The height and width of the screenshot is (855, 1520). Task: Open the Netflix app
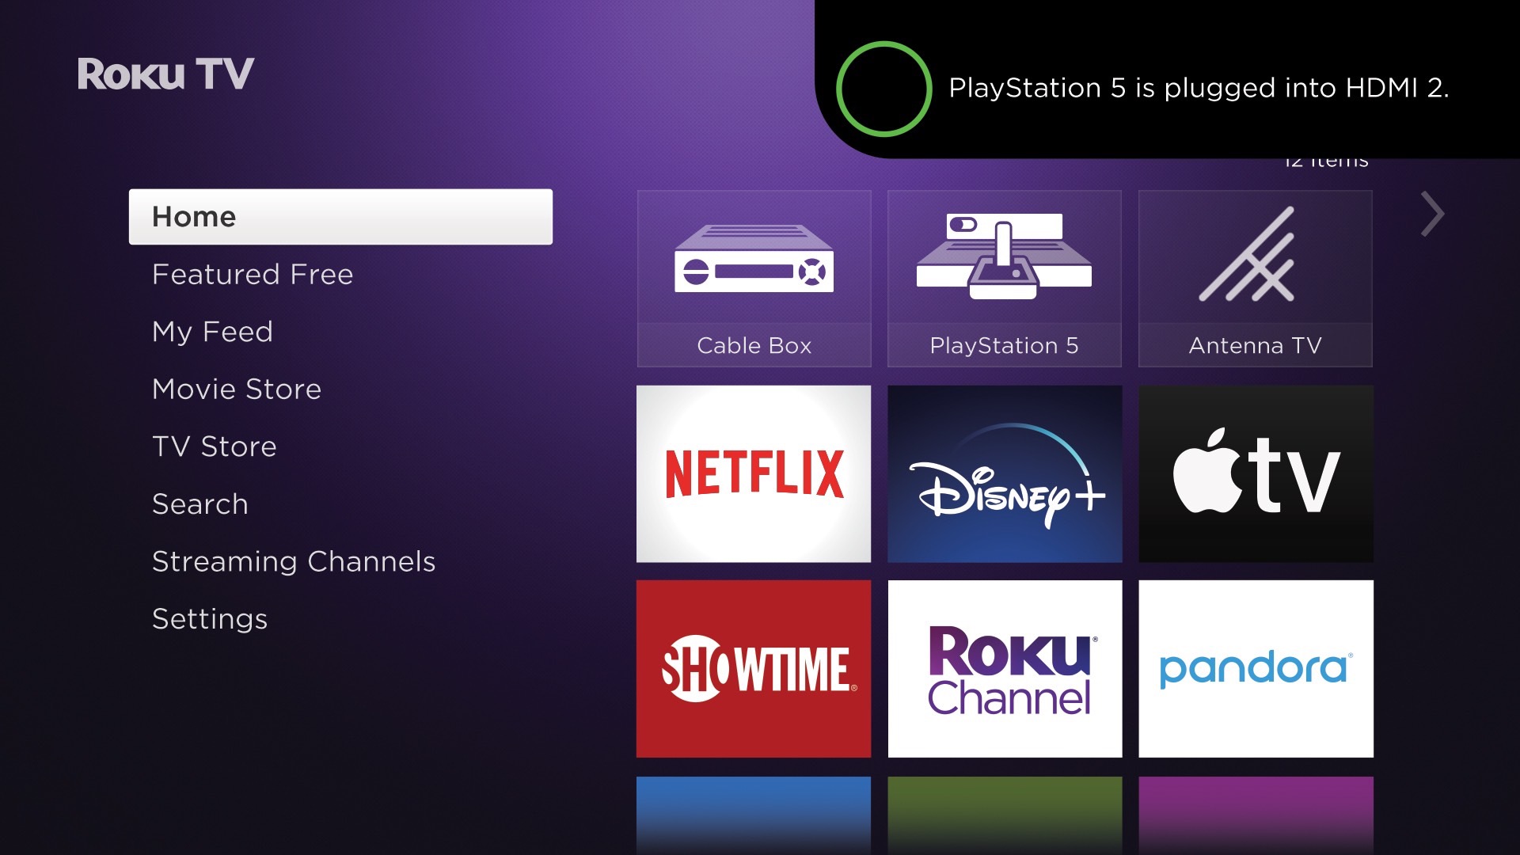click(753, 473)
